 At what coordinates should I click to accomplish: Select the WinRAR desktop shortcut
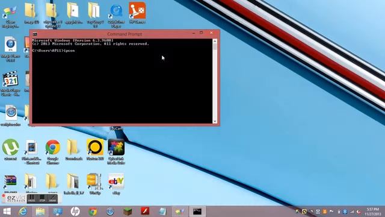tap(11, 183)
